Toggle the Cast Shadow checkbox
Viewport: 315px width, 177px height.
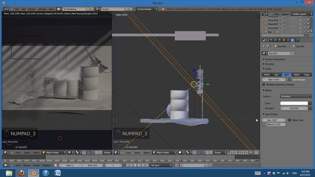[290, 80]
